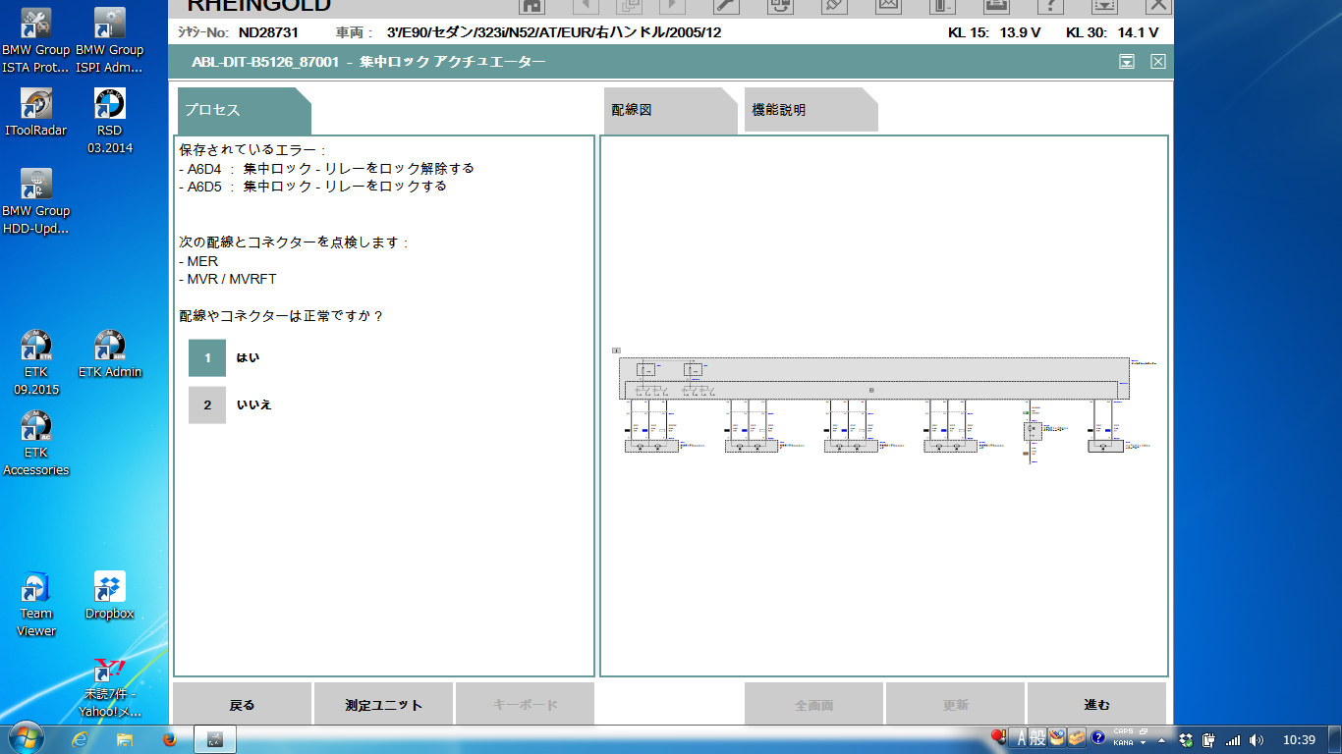The height and width of the screenshot is (754, 1342).
Task: Click the wiring diagram thumbnail
Action: pyautogui.click(x=884, y=404)
